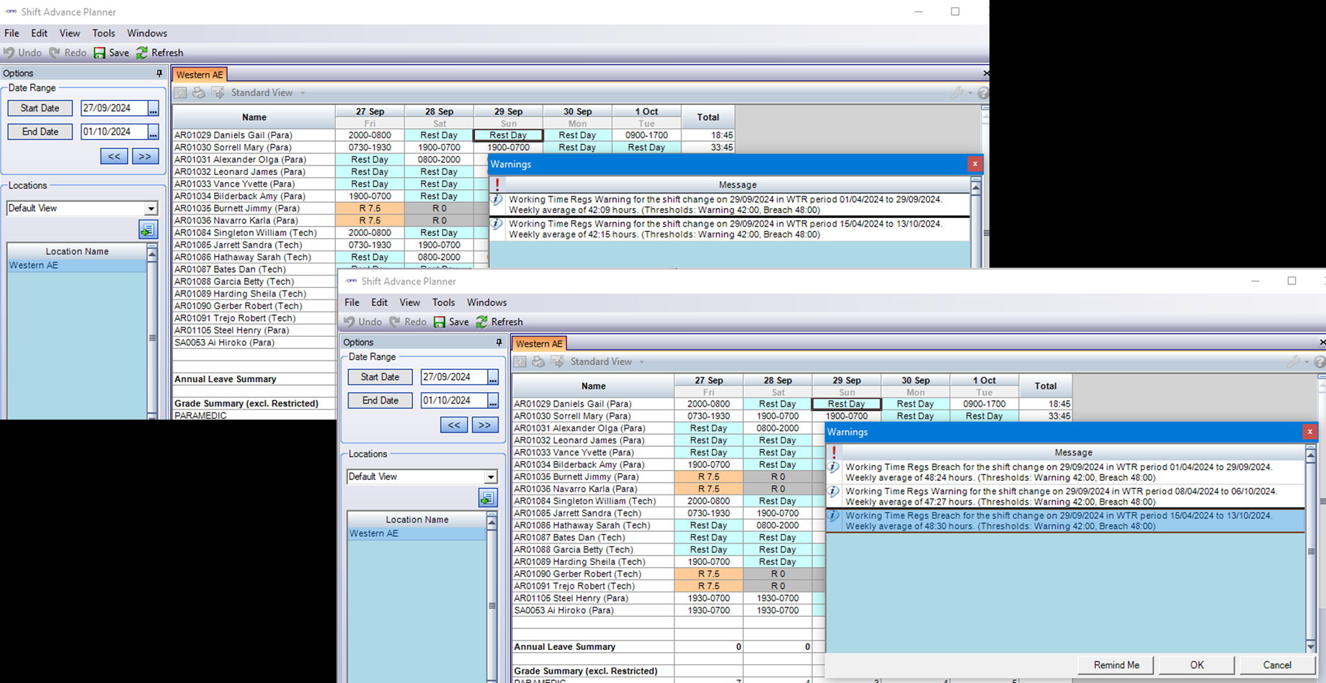Open the Tools menu in the lower window
The width and height of the screenshot is (1326, 683).
coord(443,302)
